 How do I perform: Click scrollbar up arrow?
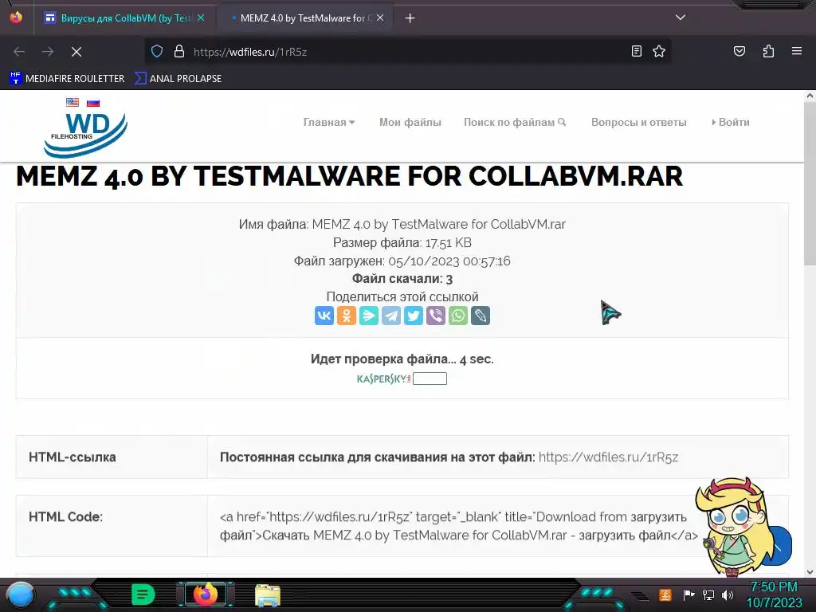click(810, 96)
